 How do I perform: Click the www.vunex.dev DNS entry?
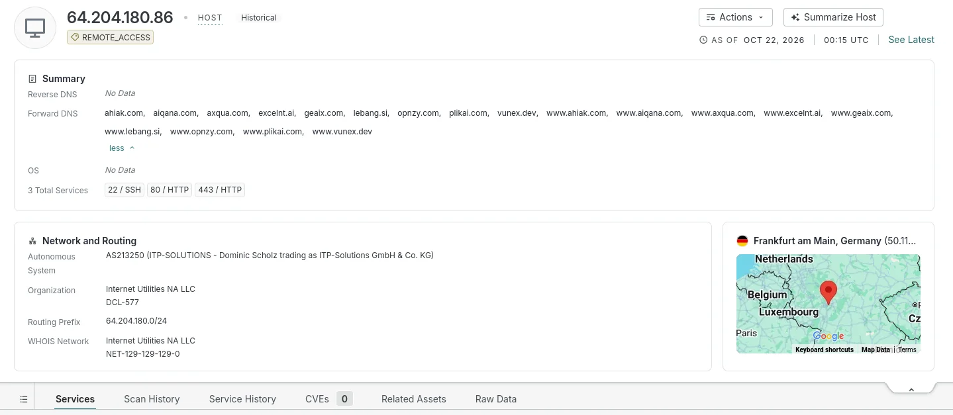pyautogui.click(x=342, y=132)
